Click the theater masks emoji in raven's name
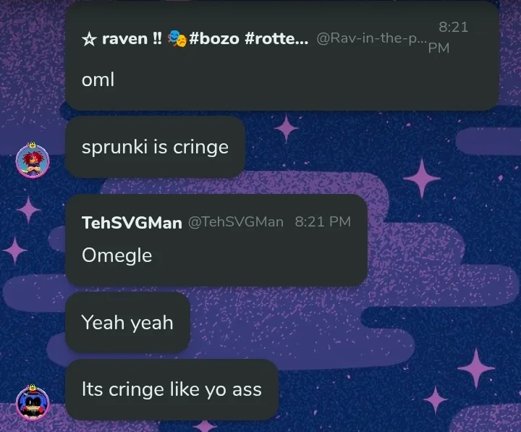Image resolution: width=521 pixels, height=432 pixels. (177, 39)
